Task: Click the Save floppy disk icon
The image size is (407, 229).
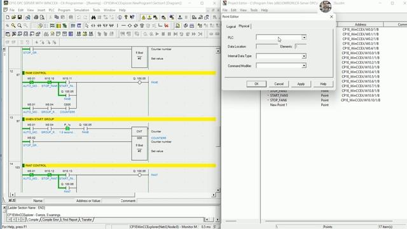Action: tap(20, 17)
